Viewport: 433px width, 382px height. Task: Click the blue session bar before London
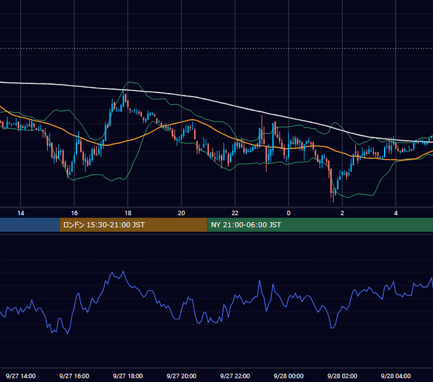[x=30, y=225]
